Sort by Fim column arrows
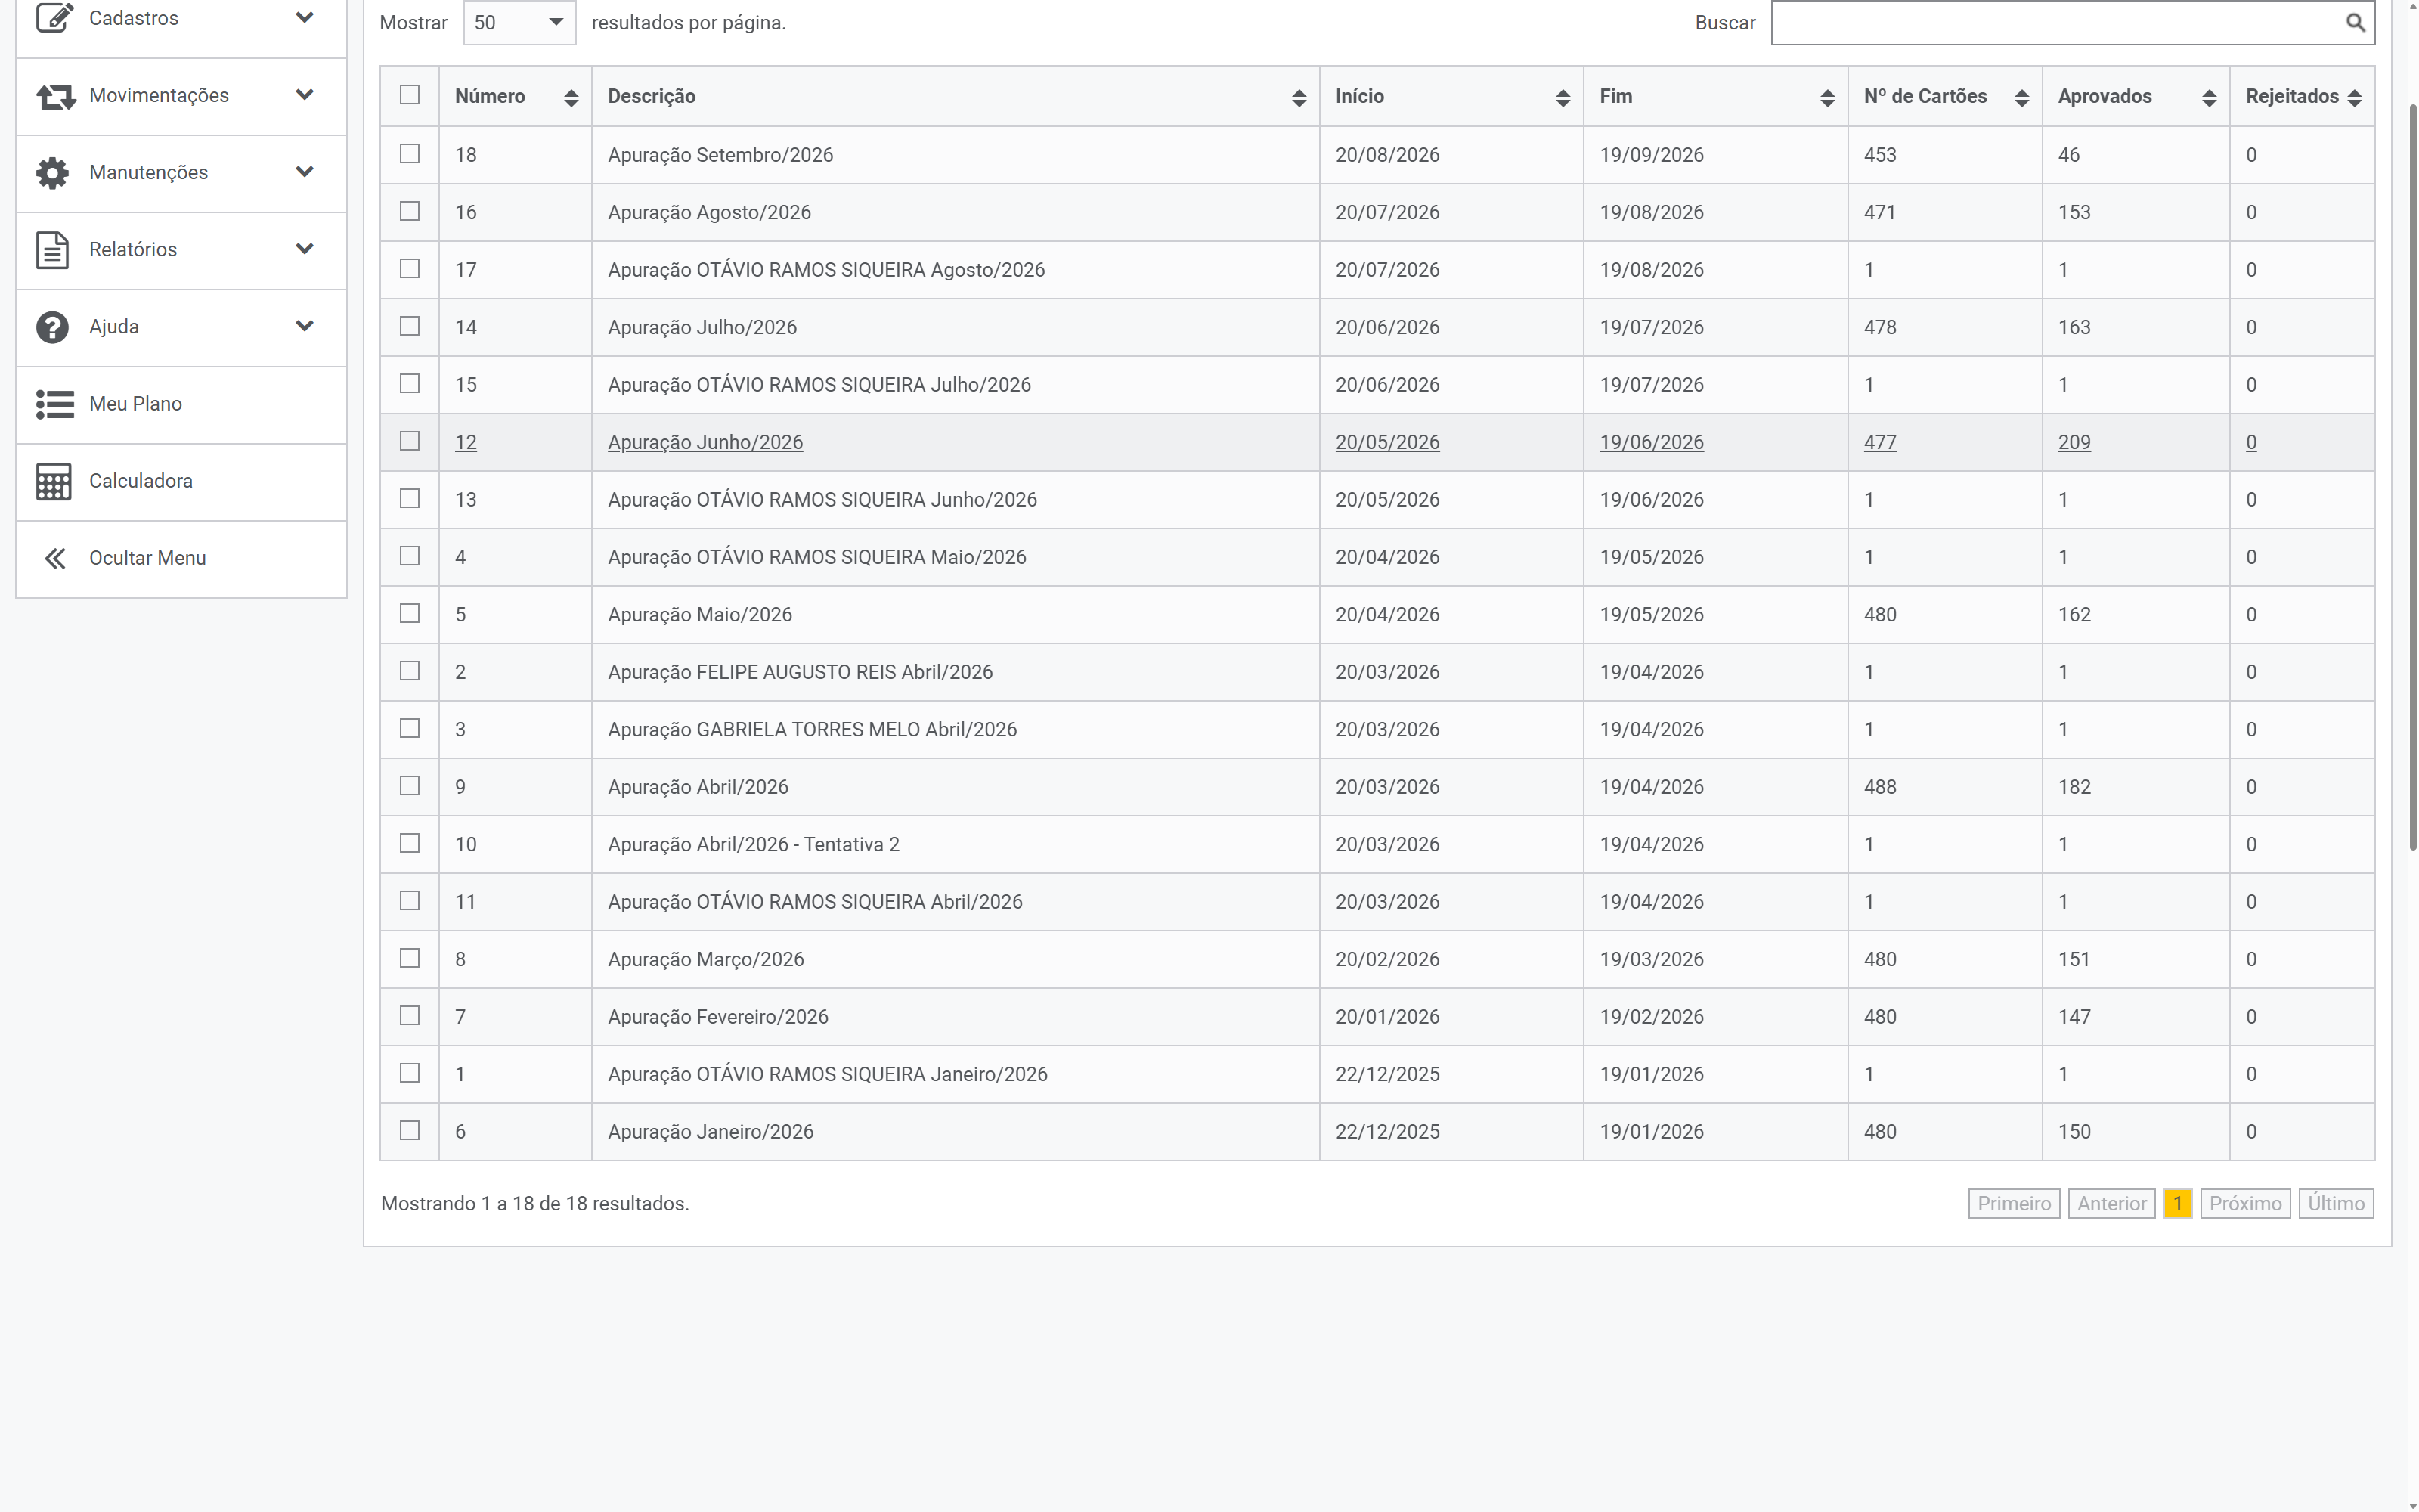 pyautogui.click(x=1827, y=97)
